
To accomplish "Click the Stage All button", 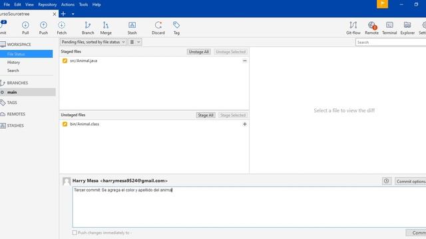I will click(206, 115).
